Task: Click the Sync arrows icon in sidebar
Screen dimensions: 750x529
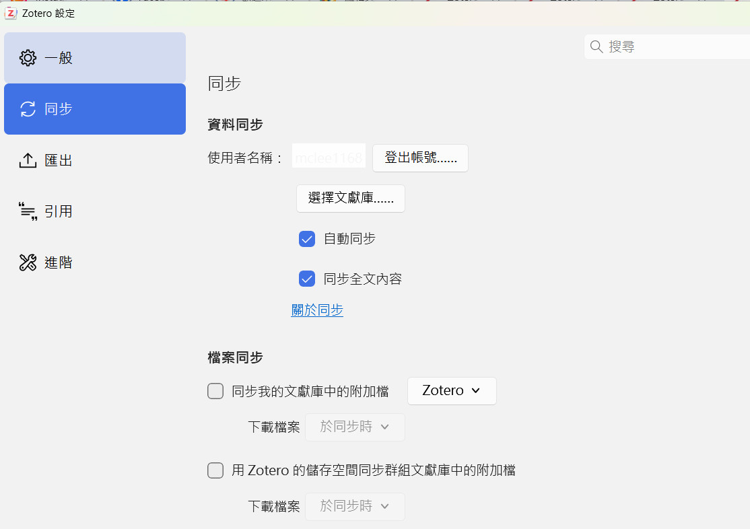Action: coord(28,109)
